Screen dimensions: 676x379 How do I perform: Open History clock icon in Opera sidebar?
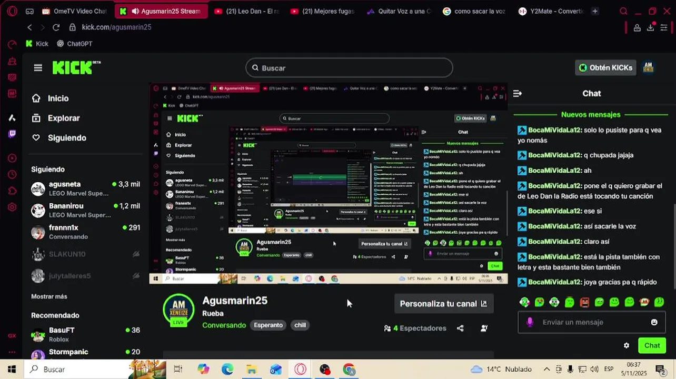[12, 174]
